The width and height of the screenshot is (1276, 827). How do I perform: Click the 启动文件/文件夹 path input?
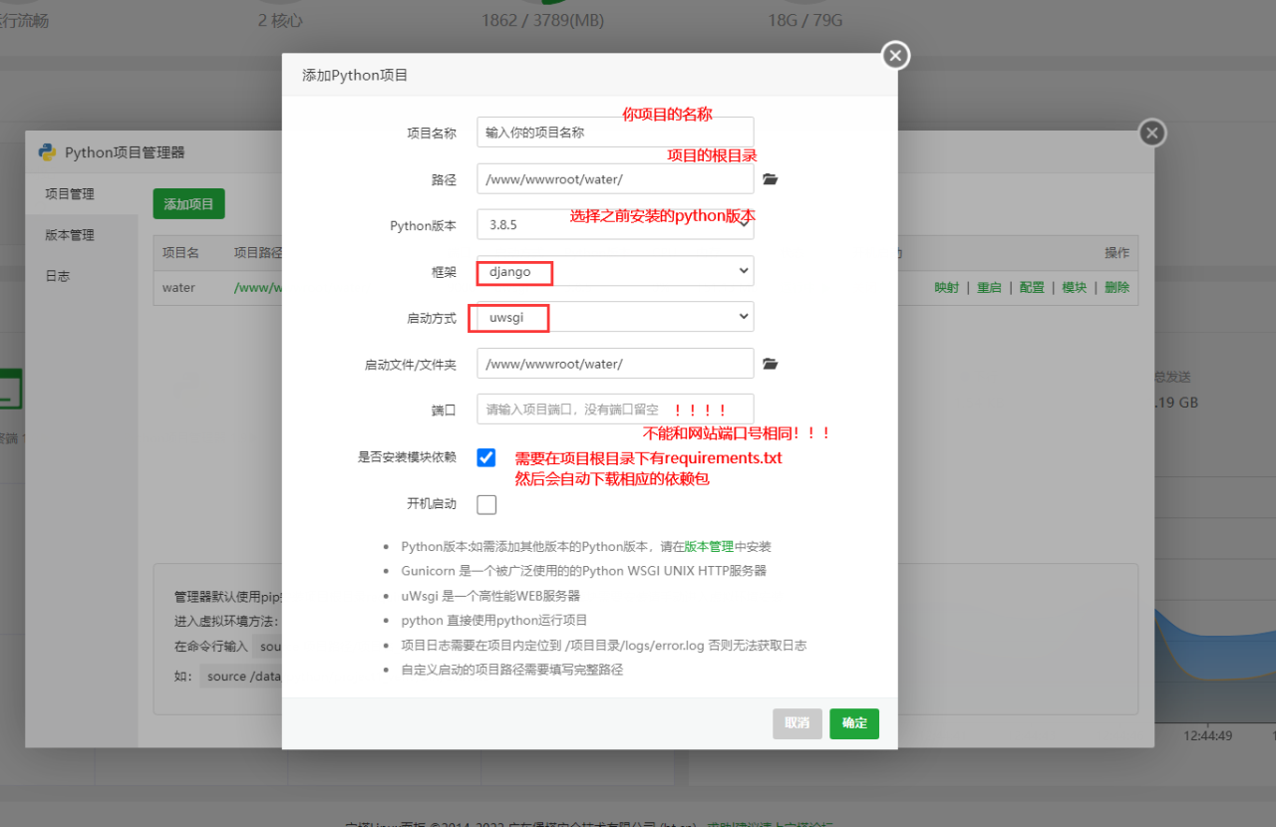(x=615, y=364)
